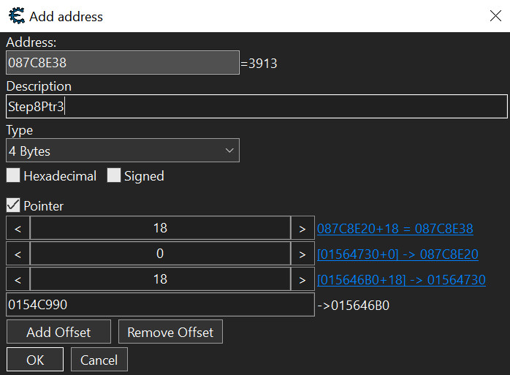Image resolution: width=510 pixels, height=375 pixels.
Task: Click into the Description field Step8Ptr3
Action: [x=256, y=107]
